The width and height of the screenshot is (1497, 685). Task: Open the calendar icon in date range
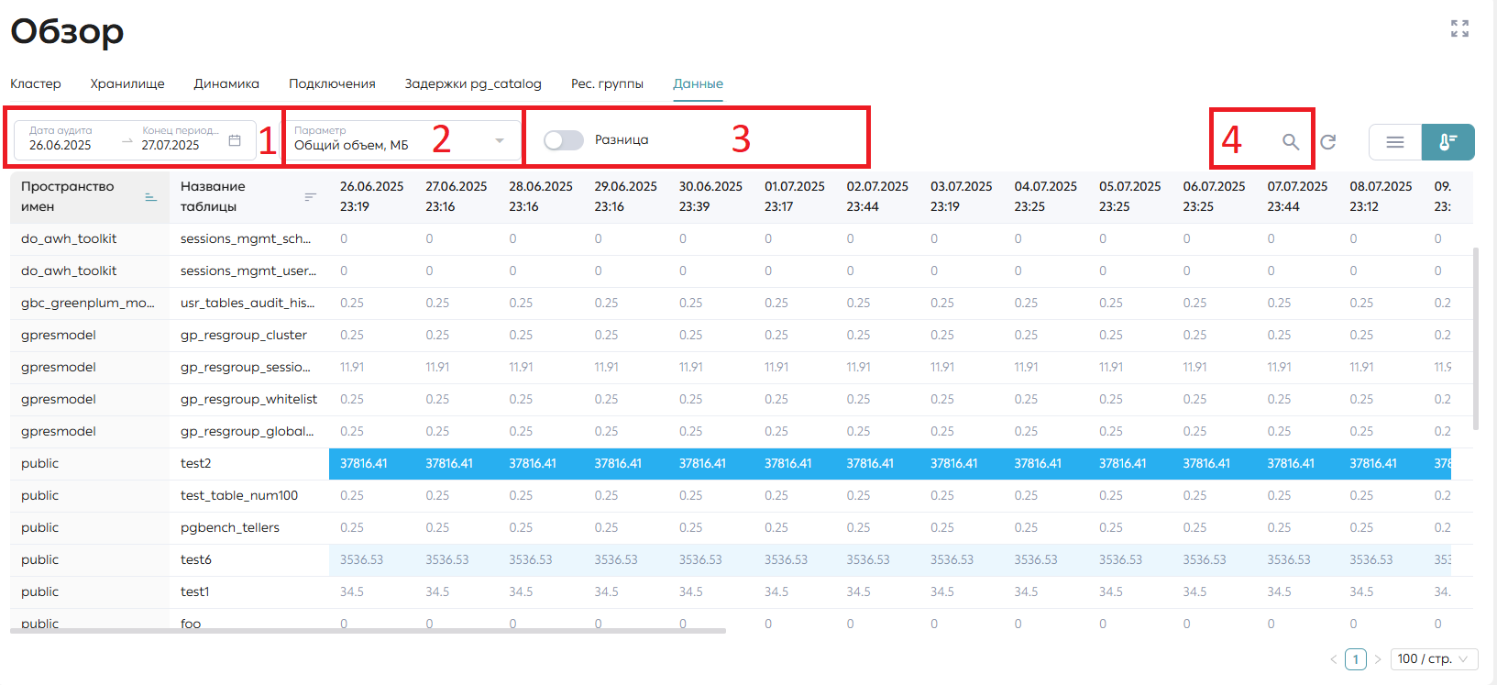pos(235,140)
